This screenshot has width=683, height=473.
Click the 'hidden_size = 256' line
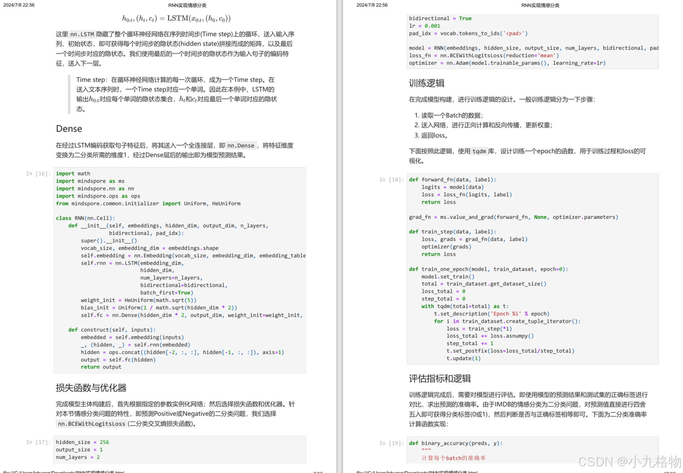[x=82, y=442]
